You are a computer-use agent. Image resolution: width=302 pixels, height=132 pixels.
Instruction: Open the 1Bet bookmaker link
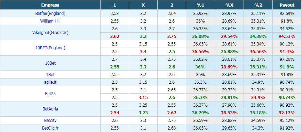[50, 74]
